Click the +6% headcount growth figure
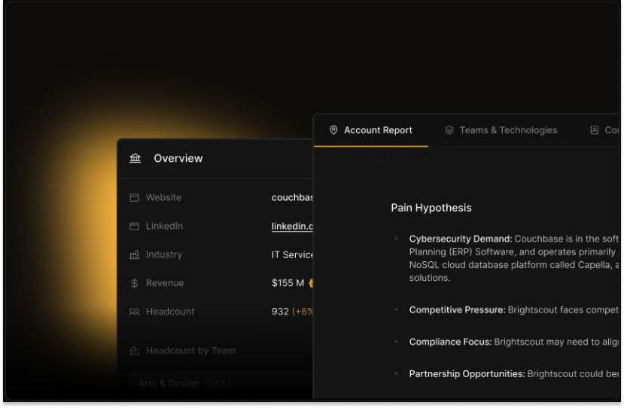The width and height of the screenshot is (624, 408). (x=303, y=312)
